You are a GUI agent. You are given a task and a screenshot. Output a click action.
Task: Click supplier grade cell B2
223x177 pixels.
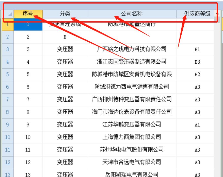[195, 74]
